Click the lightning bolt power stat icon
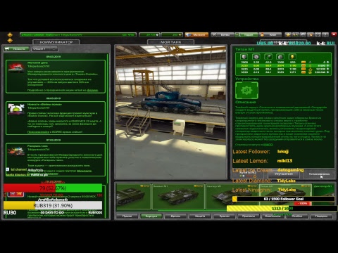This screenshot has height=253, width=338. tap(292, 57)
